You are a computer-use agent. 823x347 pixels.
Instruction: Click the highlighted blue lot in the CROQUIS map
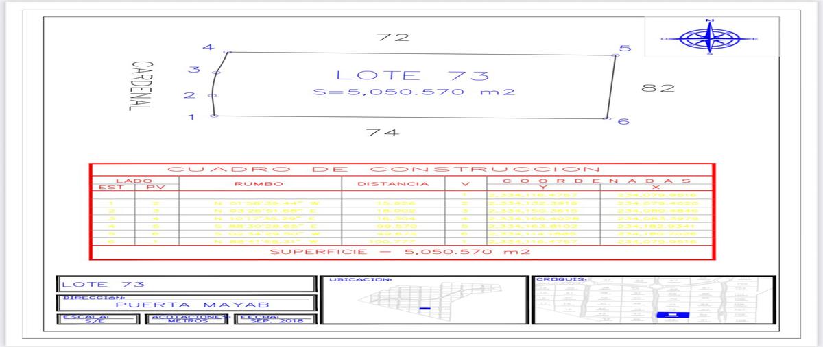click(x=671, y=316)
